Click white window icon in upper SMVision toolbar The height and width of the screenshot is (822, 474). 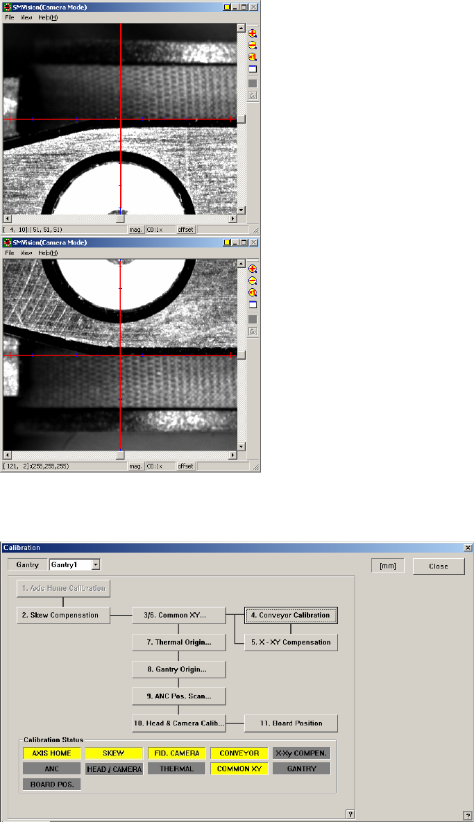tap(253, 69)
